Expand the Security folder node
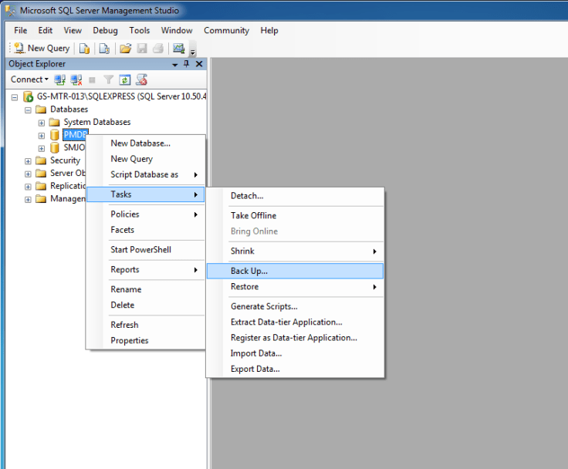The image size is (568, 469). 29,161
